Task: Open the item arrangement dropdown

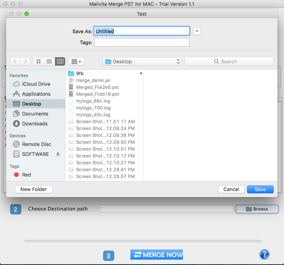Action: [76, 62]
